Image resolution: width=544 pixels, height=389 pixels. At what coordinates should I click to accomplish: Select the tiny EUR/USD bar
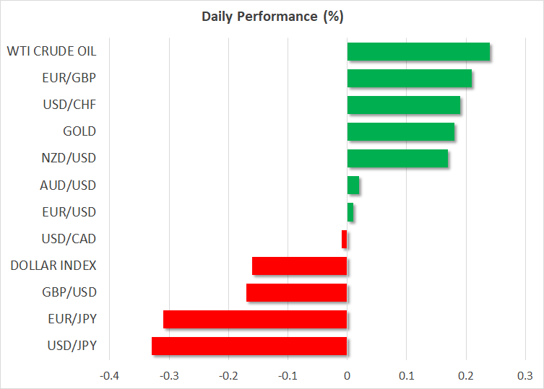(350, 212)
